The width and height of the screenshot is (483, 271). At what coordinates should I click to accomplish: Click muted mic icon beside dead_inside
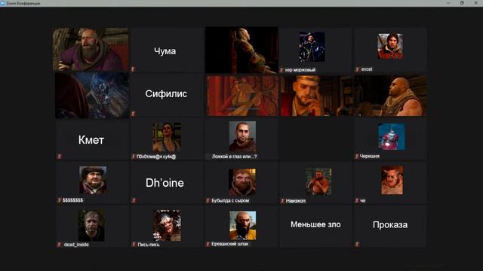(59, 245)
